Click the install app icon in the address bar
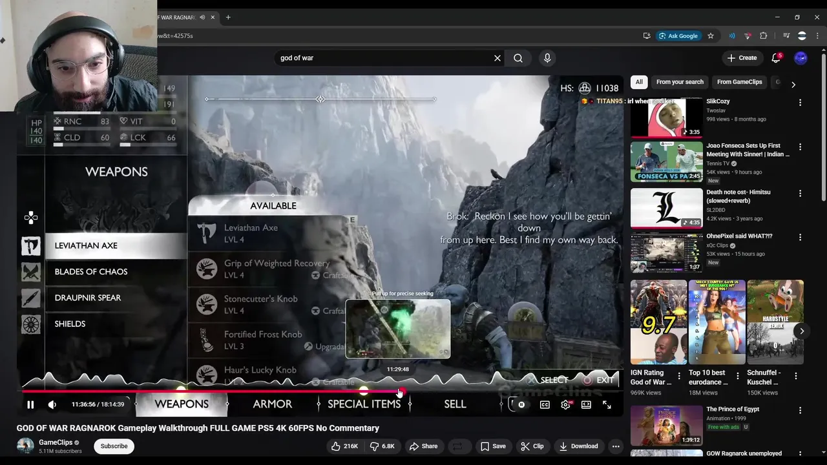Image resolution: width=827 pixels, height=465 pixels. 647,36
